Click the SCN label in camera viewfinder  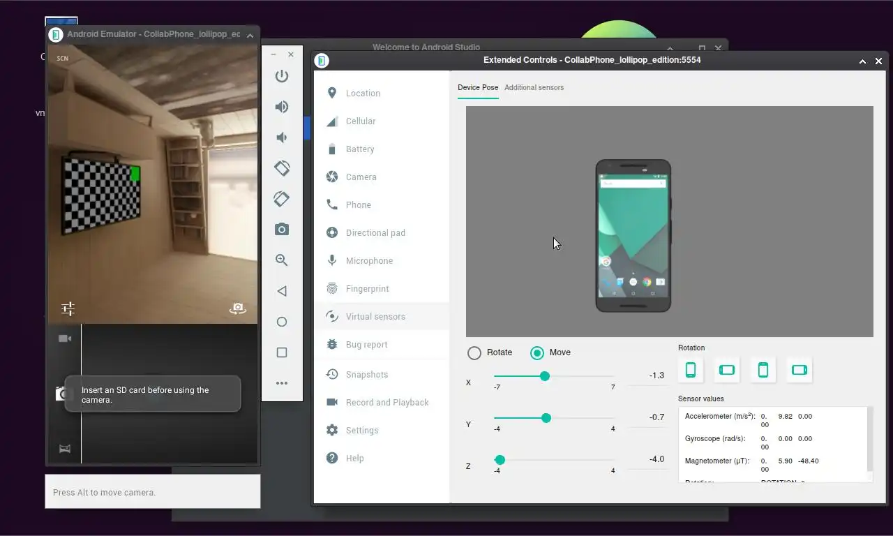click(x=63, y=58)
